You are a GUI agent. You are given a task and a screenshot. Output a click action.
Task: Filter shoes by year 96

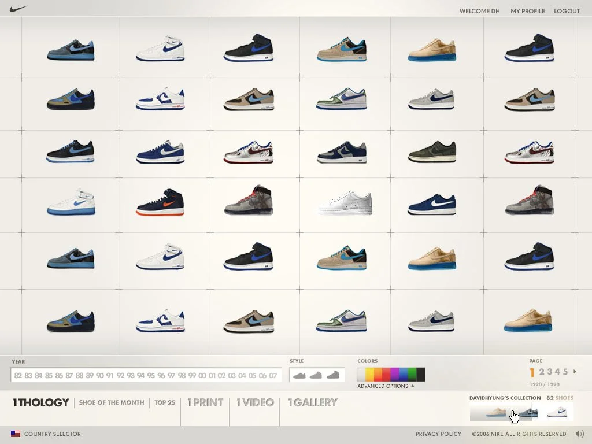click(161, 376)
